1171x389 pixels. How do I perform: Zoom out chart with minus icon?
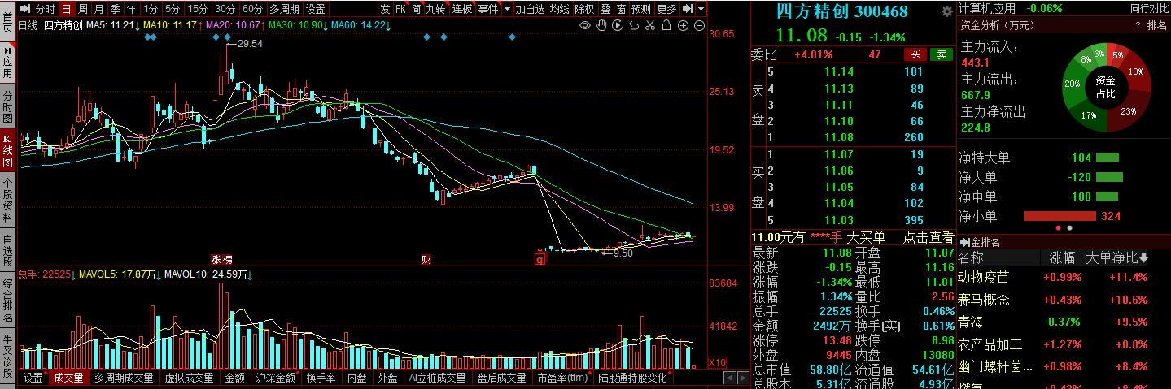[700, 26]
